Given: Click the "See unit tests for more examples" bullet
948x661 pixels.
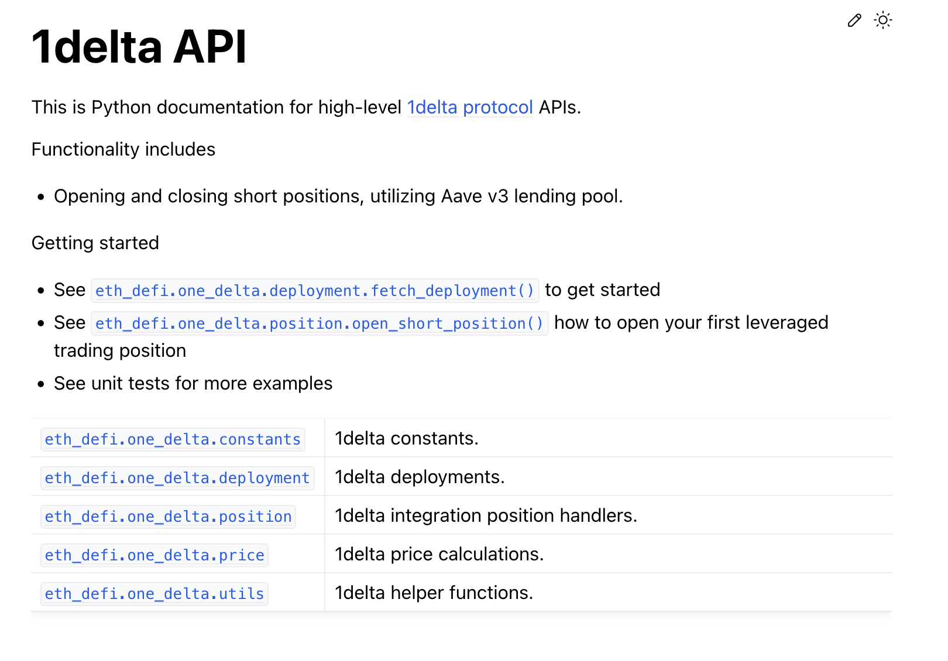Looking at the screenshot, I should [193, 384].
